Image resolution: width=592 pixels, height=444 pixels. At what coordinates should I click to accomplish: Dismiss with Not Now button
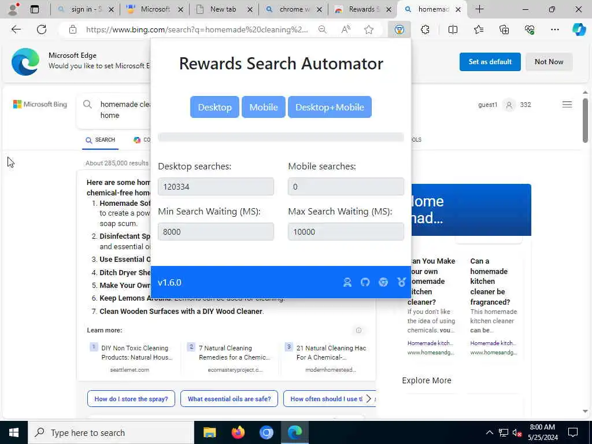tap(549, 61)
